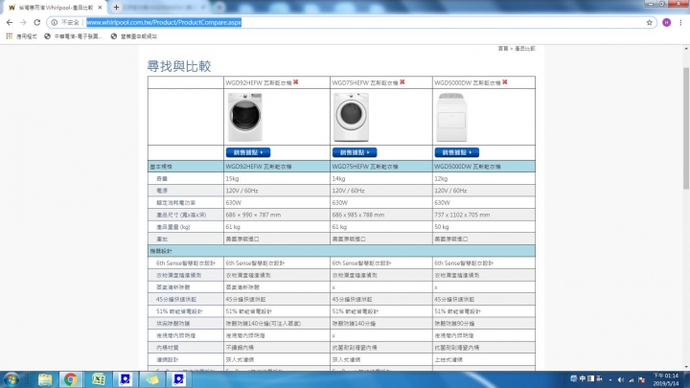This screenshot has width=690, height=388.
Task: Click WGD92HEFW product title in header
Action: (259, 82)
